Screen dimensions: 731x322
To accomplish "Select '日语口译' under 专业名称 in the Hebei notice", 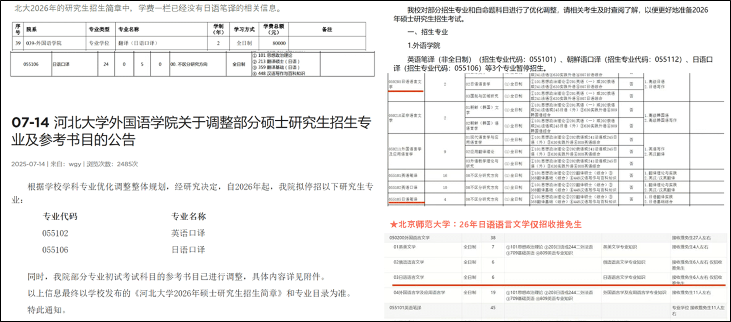I will tap(188, 250).
